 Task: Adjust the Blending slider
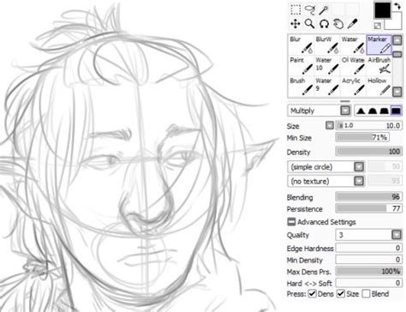[x=368, y=197]
